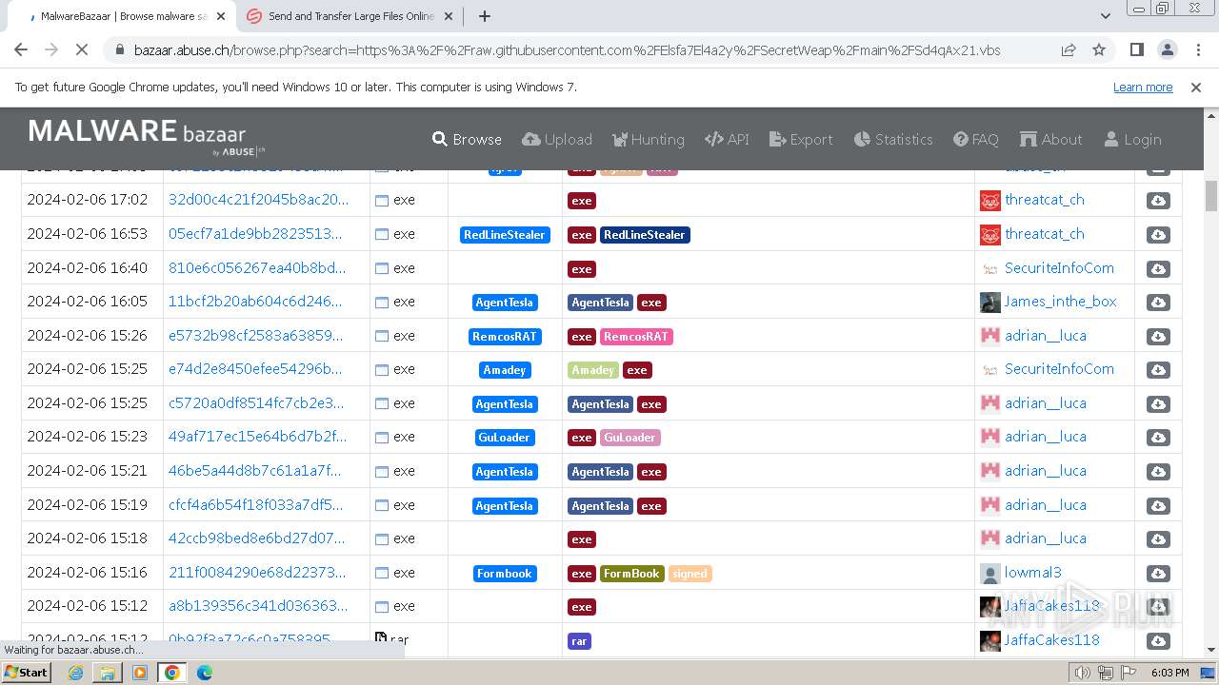Open the FAQ page
The width and height of the screenshot is (1219, 685).
pos(976,139)
